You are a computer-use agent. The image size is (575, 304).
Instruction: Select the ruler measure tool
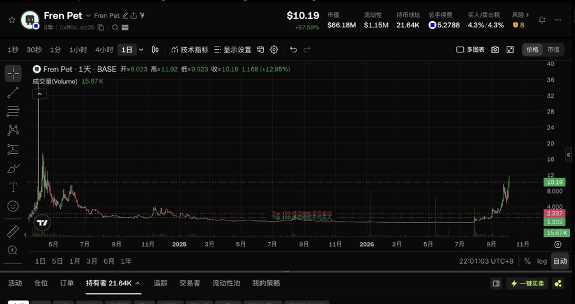point(13,232)
